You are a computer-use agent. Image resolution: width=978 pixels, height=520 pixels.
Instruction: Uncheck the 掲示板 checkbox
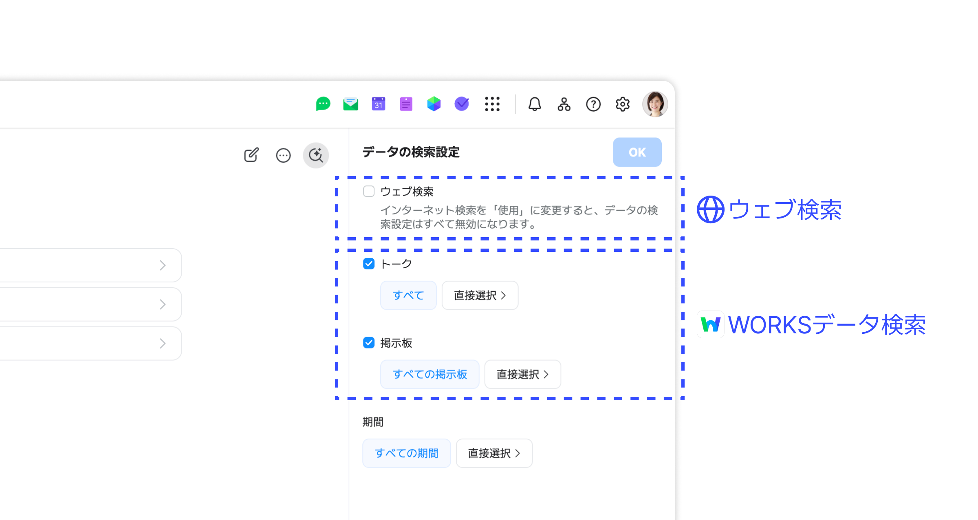[x=369, y=343]
